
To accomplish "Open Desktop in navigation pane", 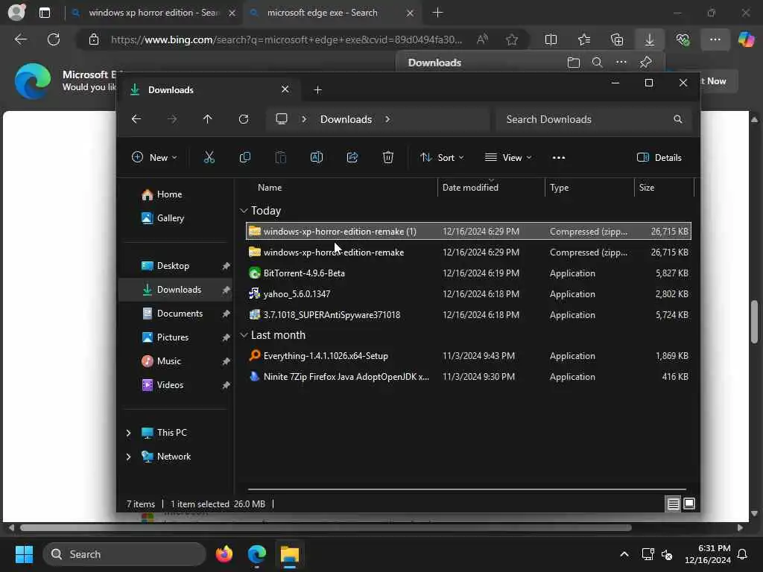I will pos(172,266).
